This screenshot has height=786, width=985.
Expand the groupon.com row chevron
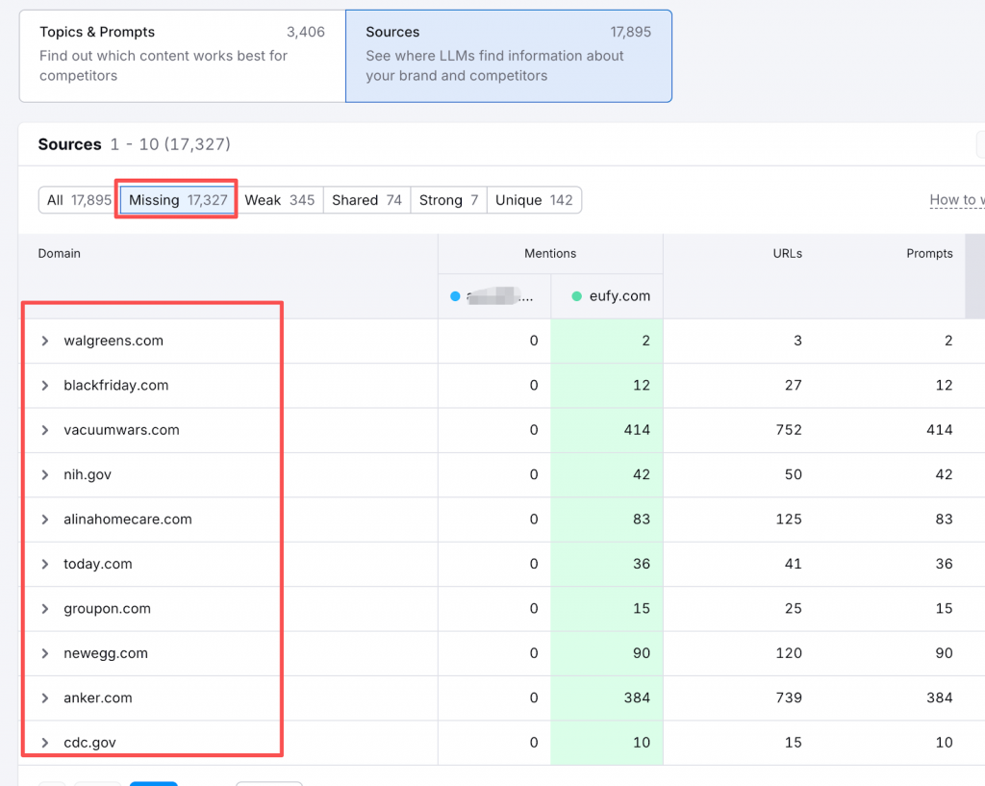click(45, 609)
